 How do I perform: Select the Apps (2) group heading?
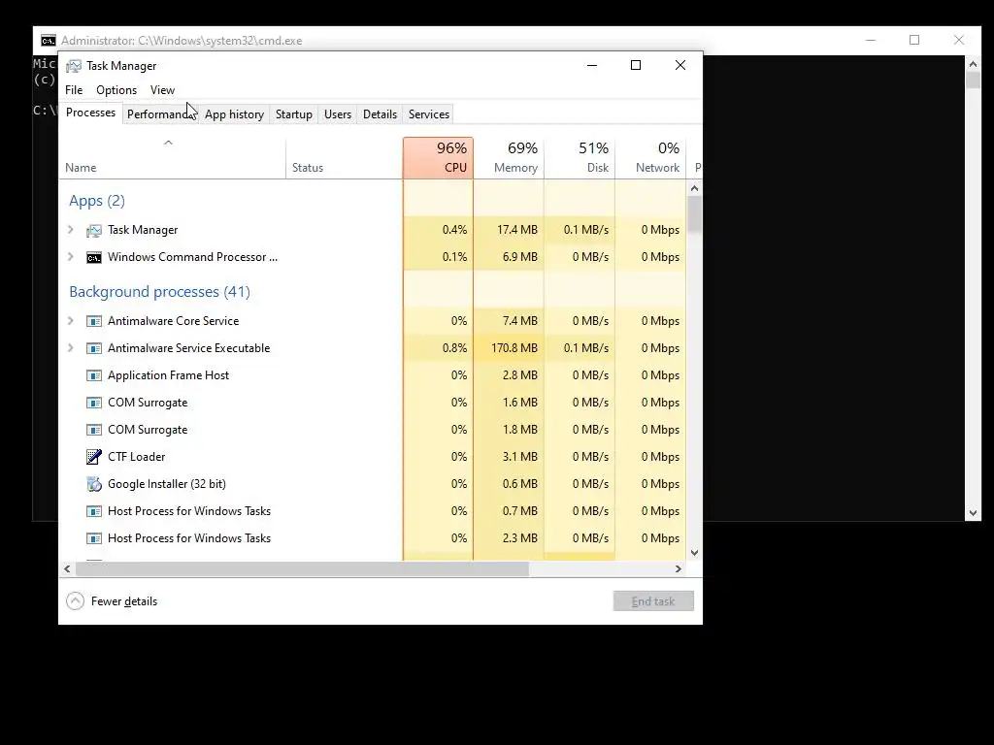(97, 201)
